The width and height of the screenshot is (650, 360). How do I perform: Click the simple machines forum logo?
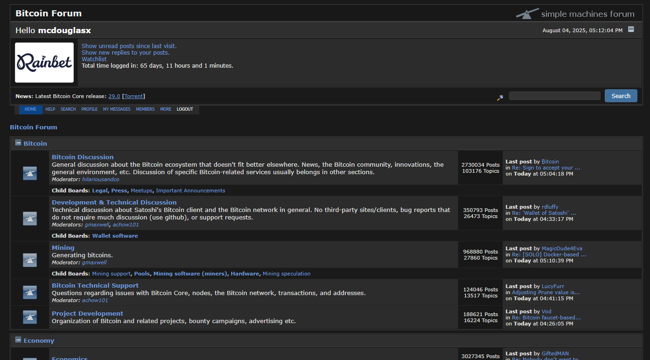(x=575, y=14)
